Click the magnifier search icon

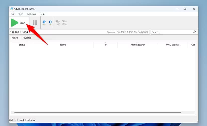tap(194, 32)
